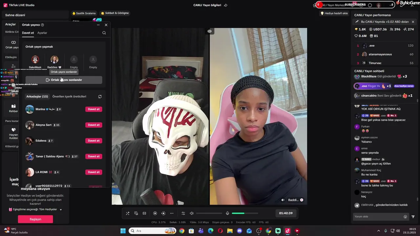Switch to the Davet et tab
The image size is (420, 236).
[28, 33]
